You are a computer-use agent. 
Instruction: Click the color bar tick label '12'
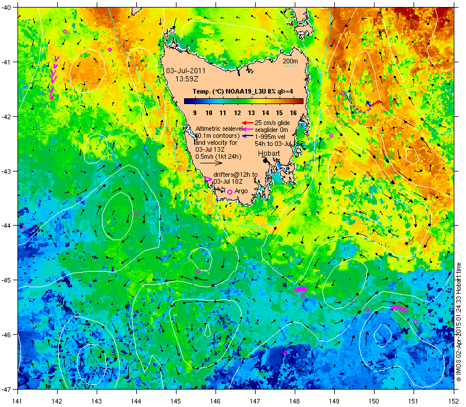237,113
